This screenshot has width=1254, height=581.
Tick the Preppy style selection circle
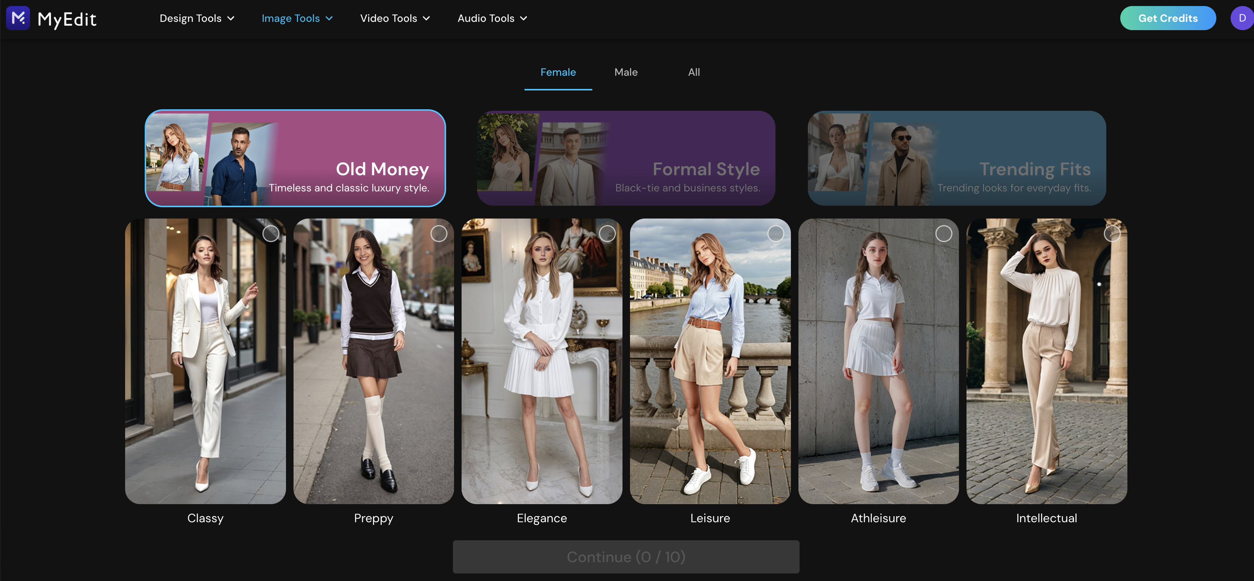coord(439,234)
